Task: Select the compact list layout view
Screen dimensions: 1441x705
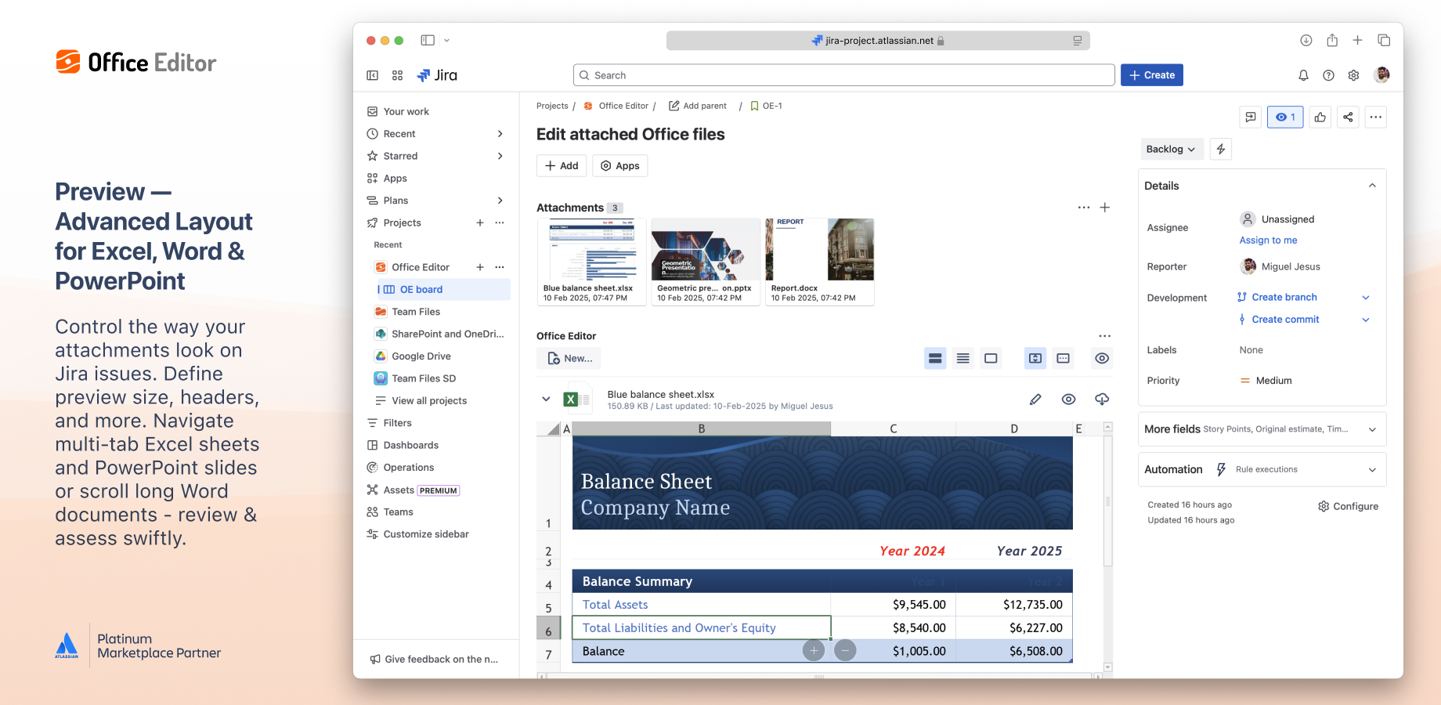Action: point(963,358)
